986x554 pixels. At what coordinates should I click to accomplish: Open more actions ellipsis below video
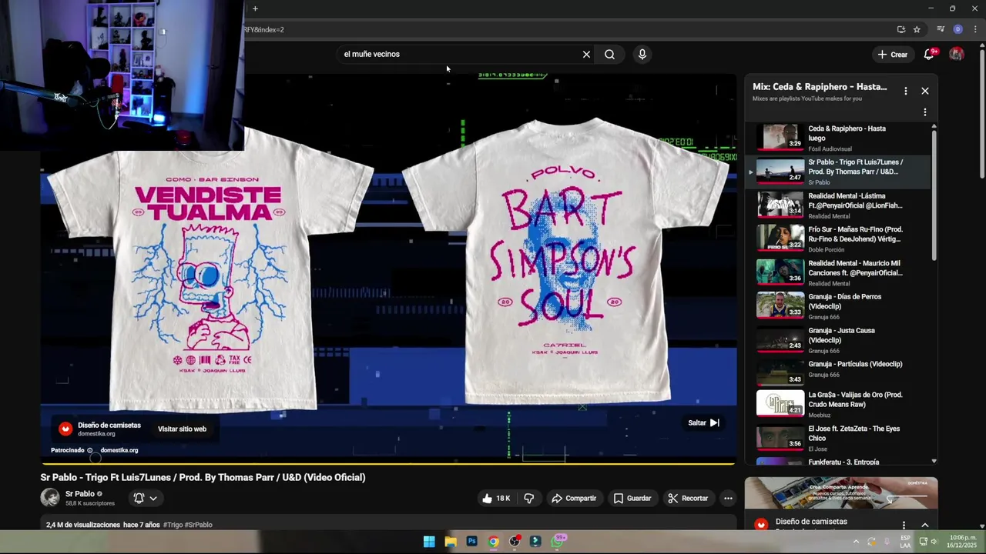[x=727, y=499]
